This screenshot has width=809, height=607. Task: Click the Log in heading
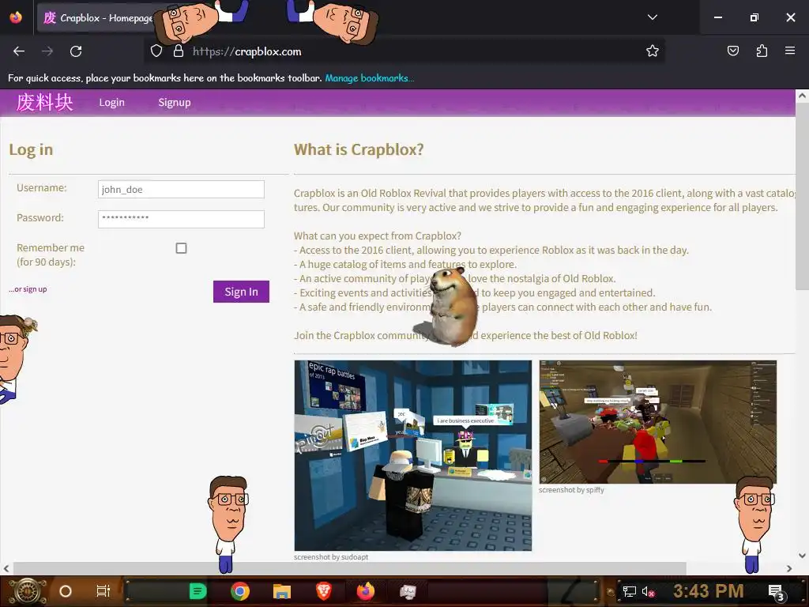coord(31,149)
